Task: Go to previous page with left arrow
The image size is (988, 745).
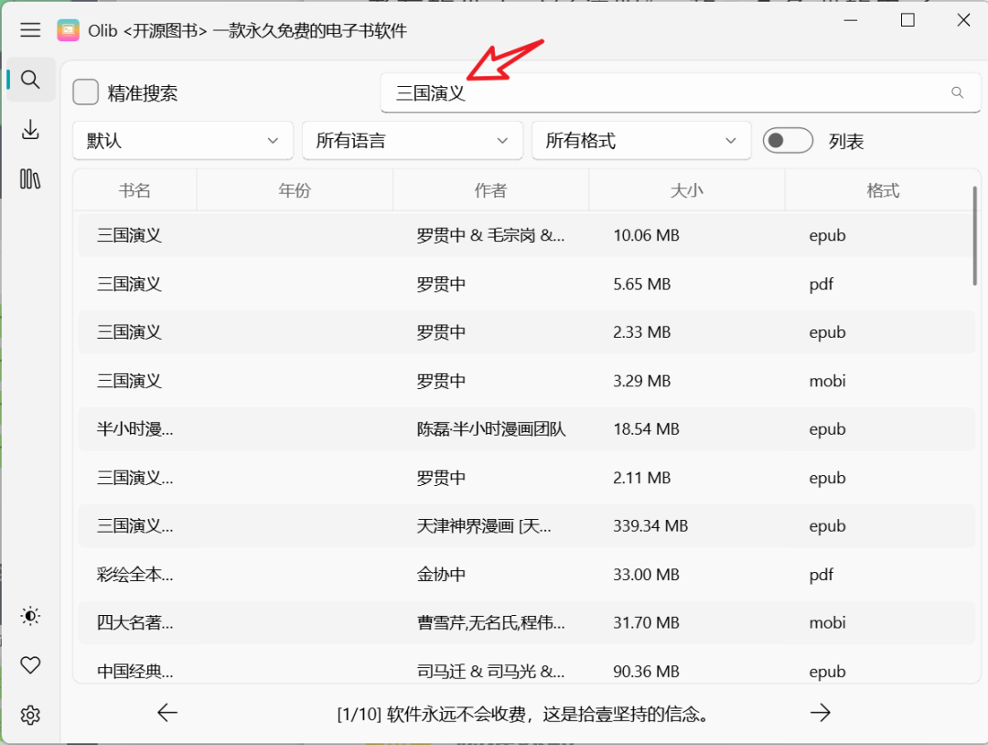Action: [167, 713]
